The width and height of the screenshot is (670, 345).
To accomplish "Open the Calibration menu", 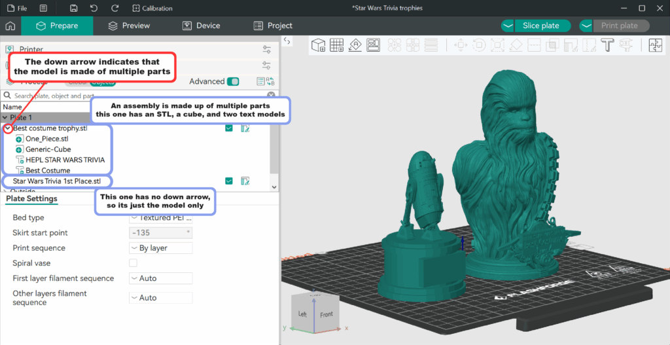I will point(152,8).
